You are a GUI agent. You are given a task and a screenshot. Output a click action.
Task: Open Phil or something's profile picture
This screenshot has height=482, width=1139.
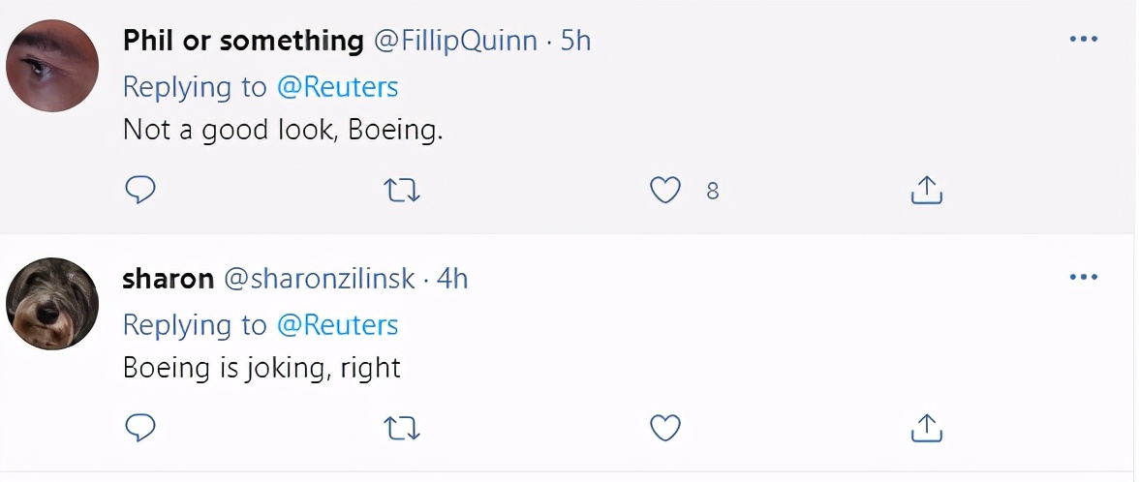point(52,66)
